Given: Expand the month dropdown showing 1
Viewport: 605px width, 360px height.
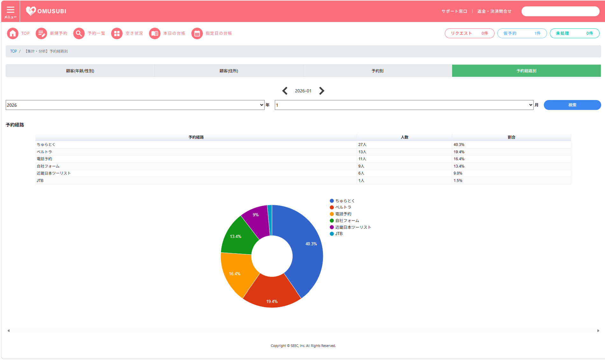Looking at the screenshot, I should (x=404, y=105).
